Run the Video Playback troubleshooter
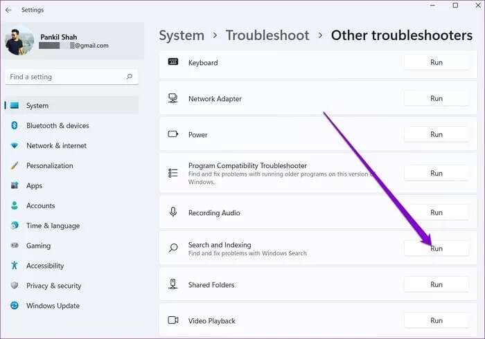The image size is (485, 339). pos(436,320)
